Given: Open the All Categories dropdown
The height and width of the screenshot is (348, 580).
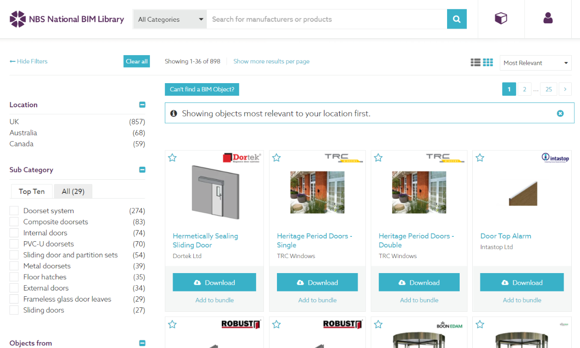Looking at the screenshot, I should pos(170,19).
